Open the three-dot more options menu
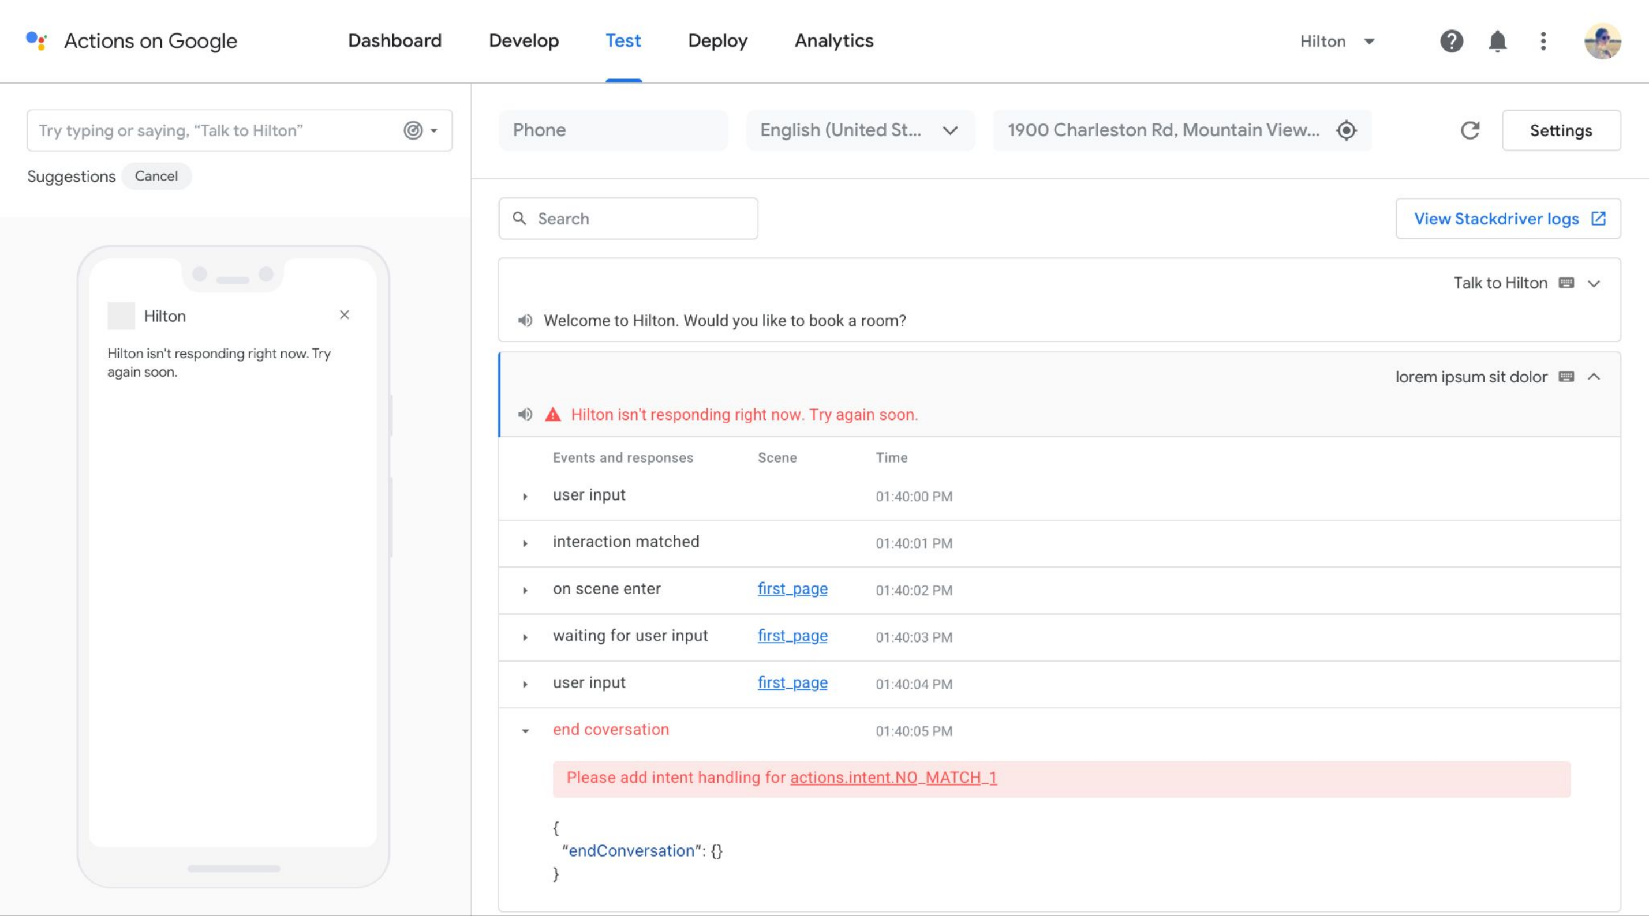1649x916 pixels. click(x=1543, y=42)
